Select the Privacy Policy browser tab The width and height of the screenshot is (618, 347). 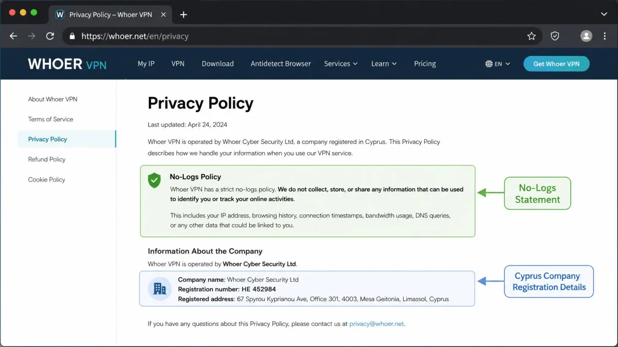click(x=110, y=14)
